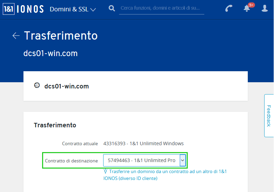
Task: Go back using the arrow beside Trasferimento
Action: pyautogui.click(x=16, y=35)
